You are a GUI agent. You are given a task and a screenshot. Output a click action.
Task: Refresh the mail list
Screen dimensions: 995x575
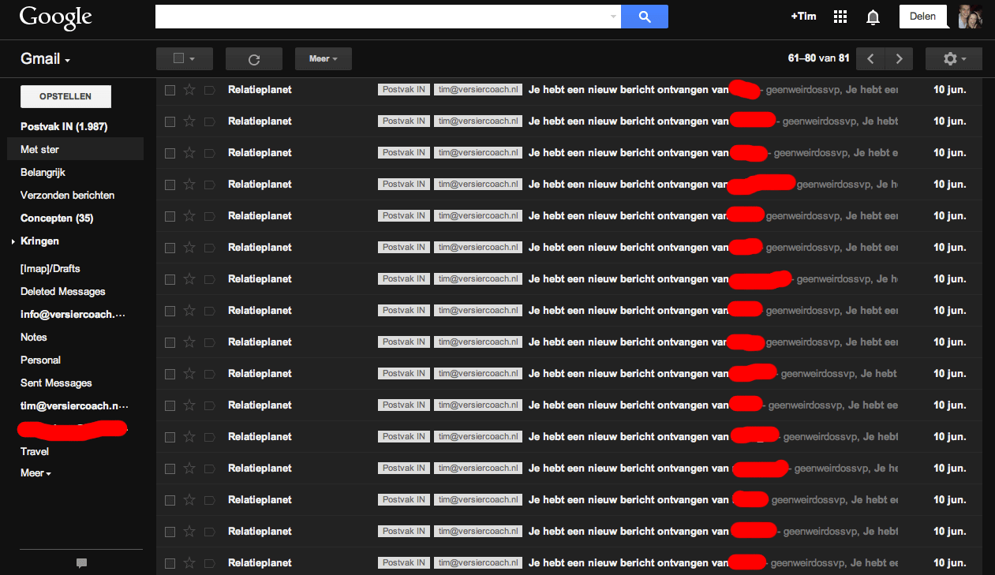tap(254, 59)
